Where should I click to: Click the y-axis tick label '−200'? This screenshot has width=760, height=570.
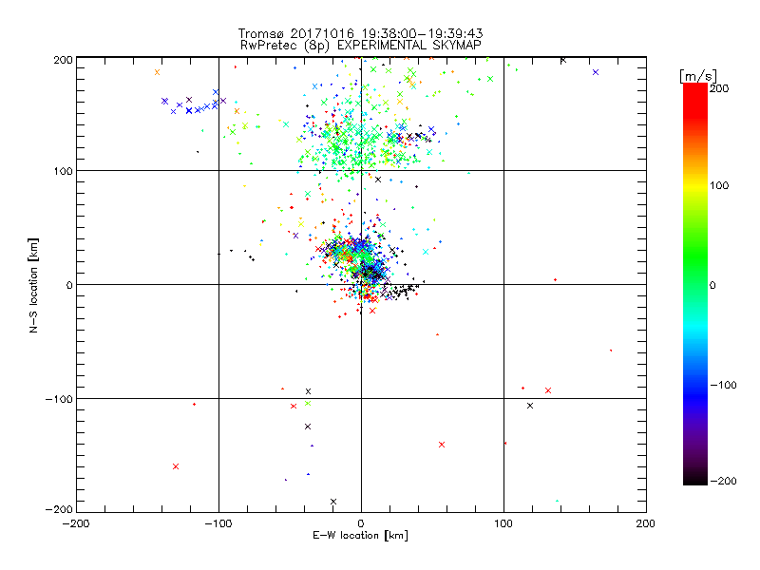click(59, 510)
